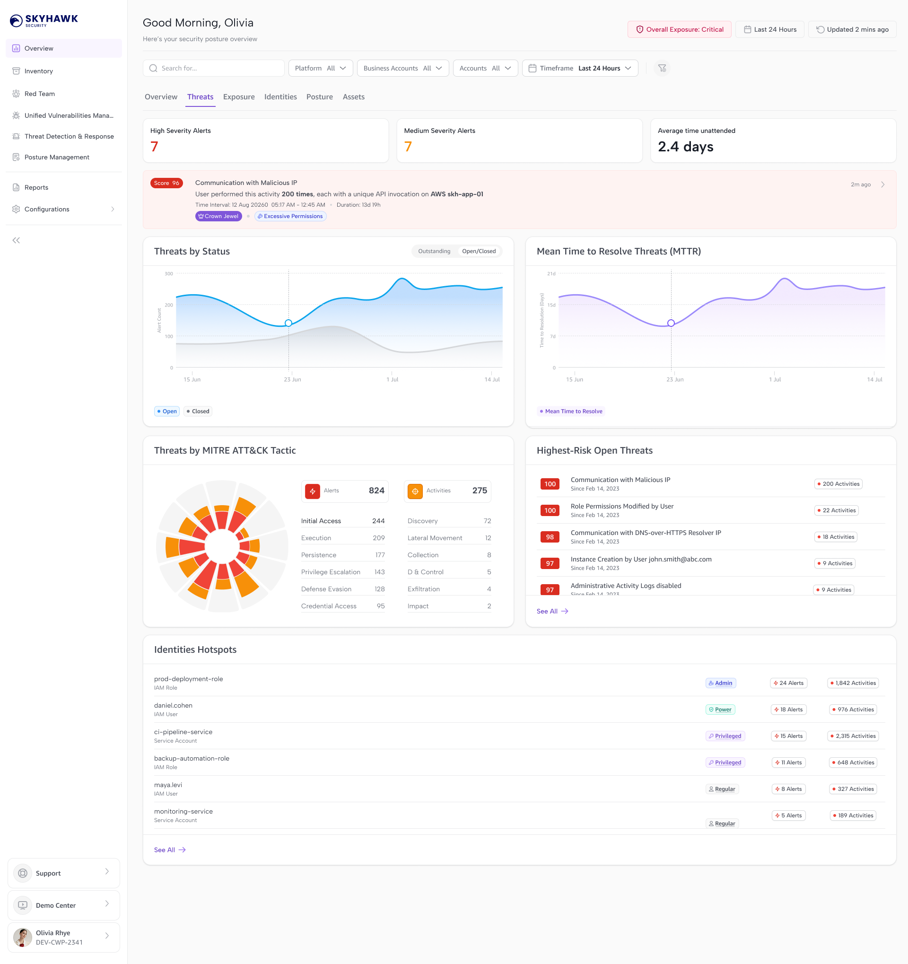The image size is (908, 964).
Task: Switch to the Assets tab
Action: click(x=353, y=97)
